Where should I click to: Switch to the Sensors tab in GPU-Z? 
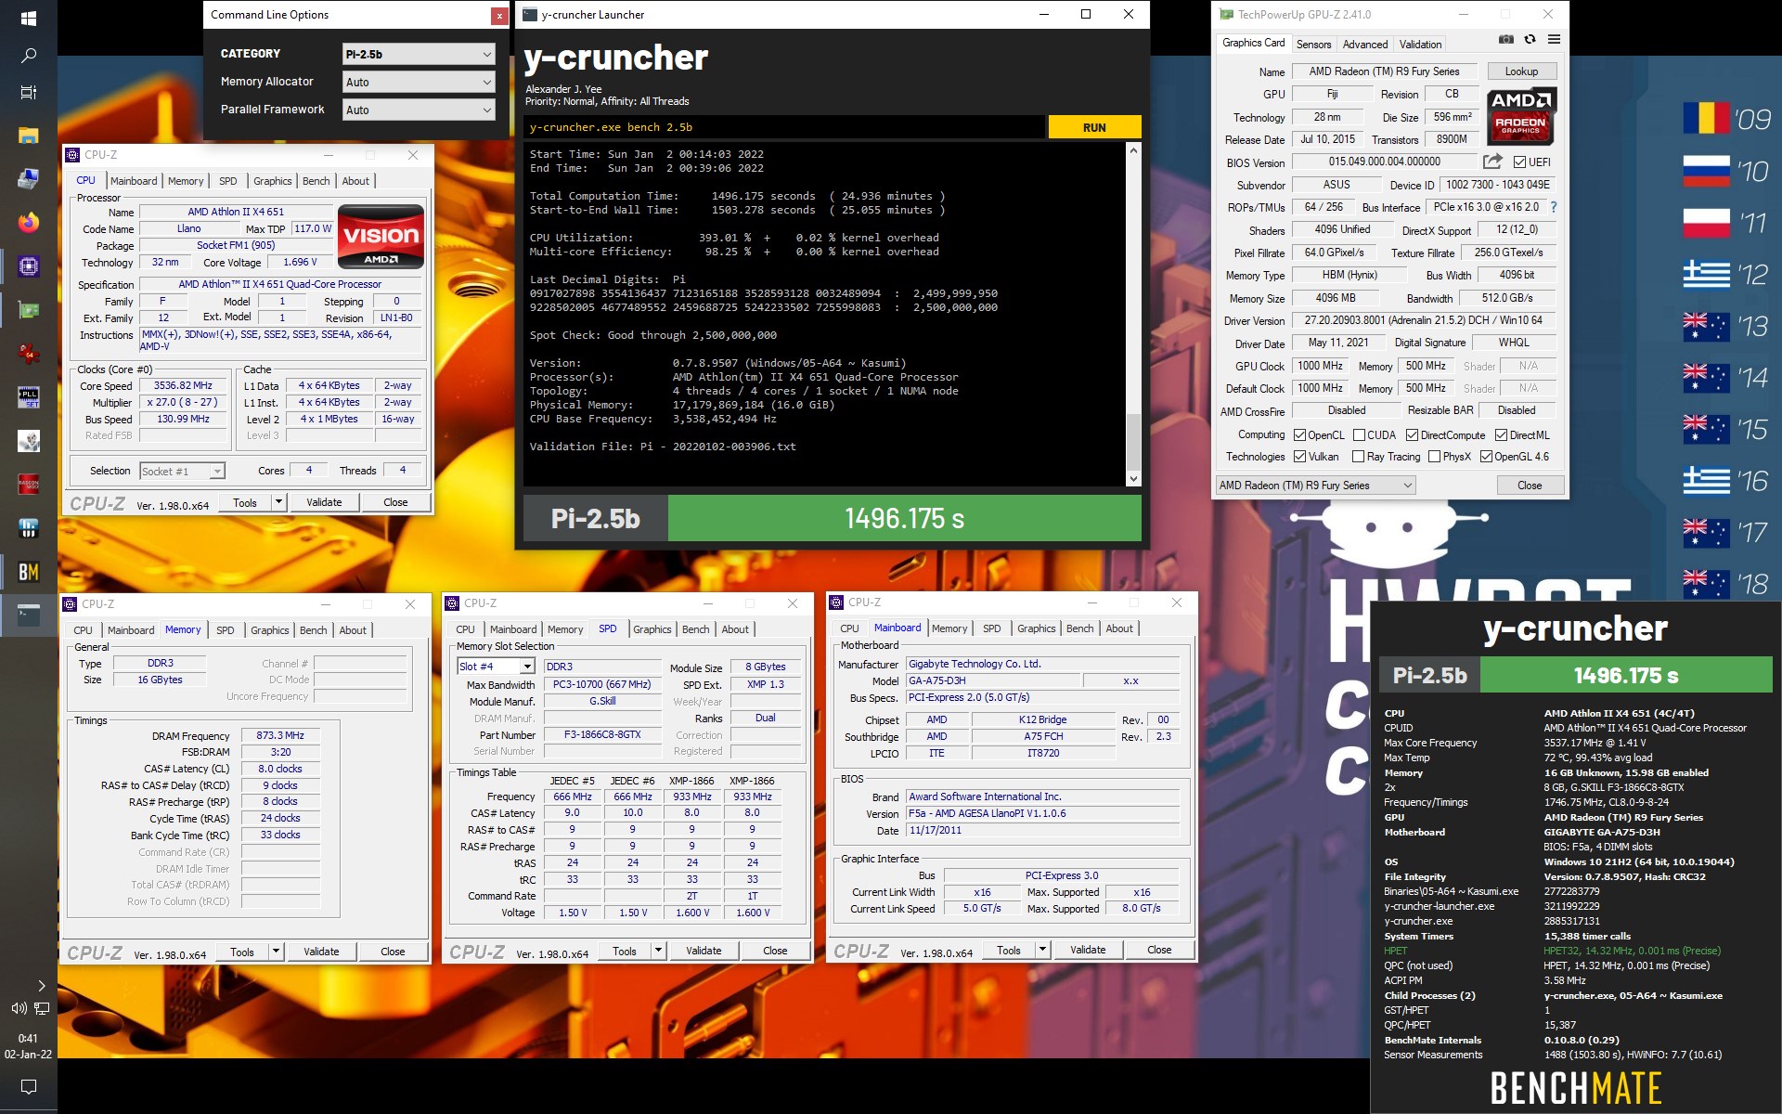(1313, 45)
